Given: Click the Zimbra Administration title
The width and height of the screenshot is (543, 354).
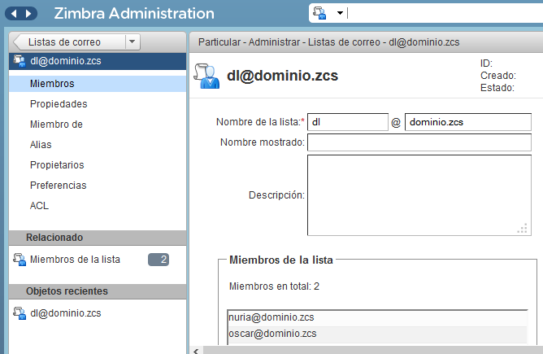Looking at the screenshot, I should pyautogui.click(x=134, y=14).
